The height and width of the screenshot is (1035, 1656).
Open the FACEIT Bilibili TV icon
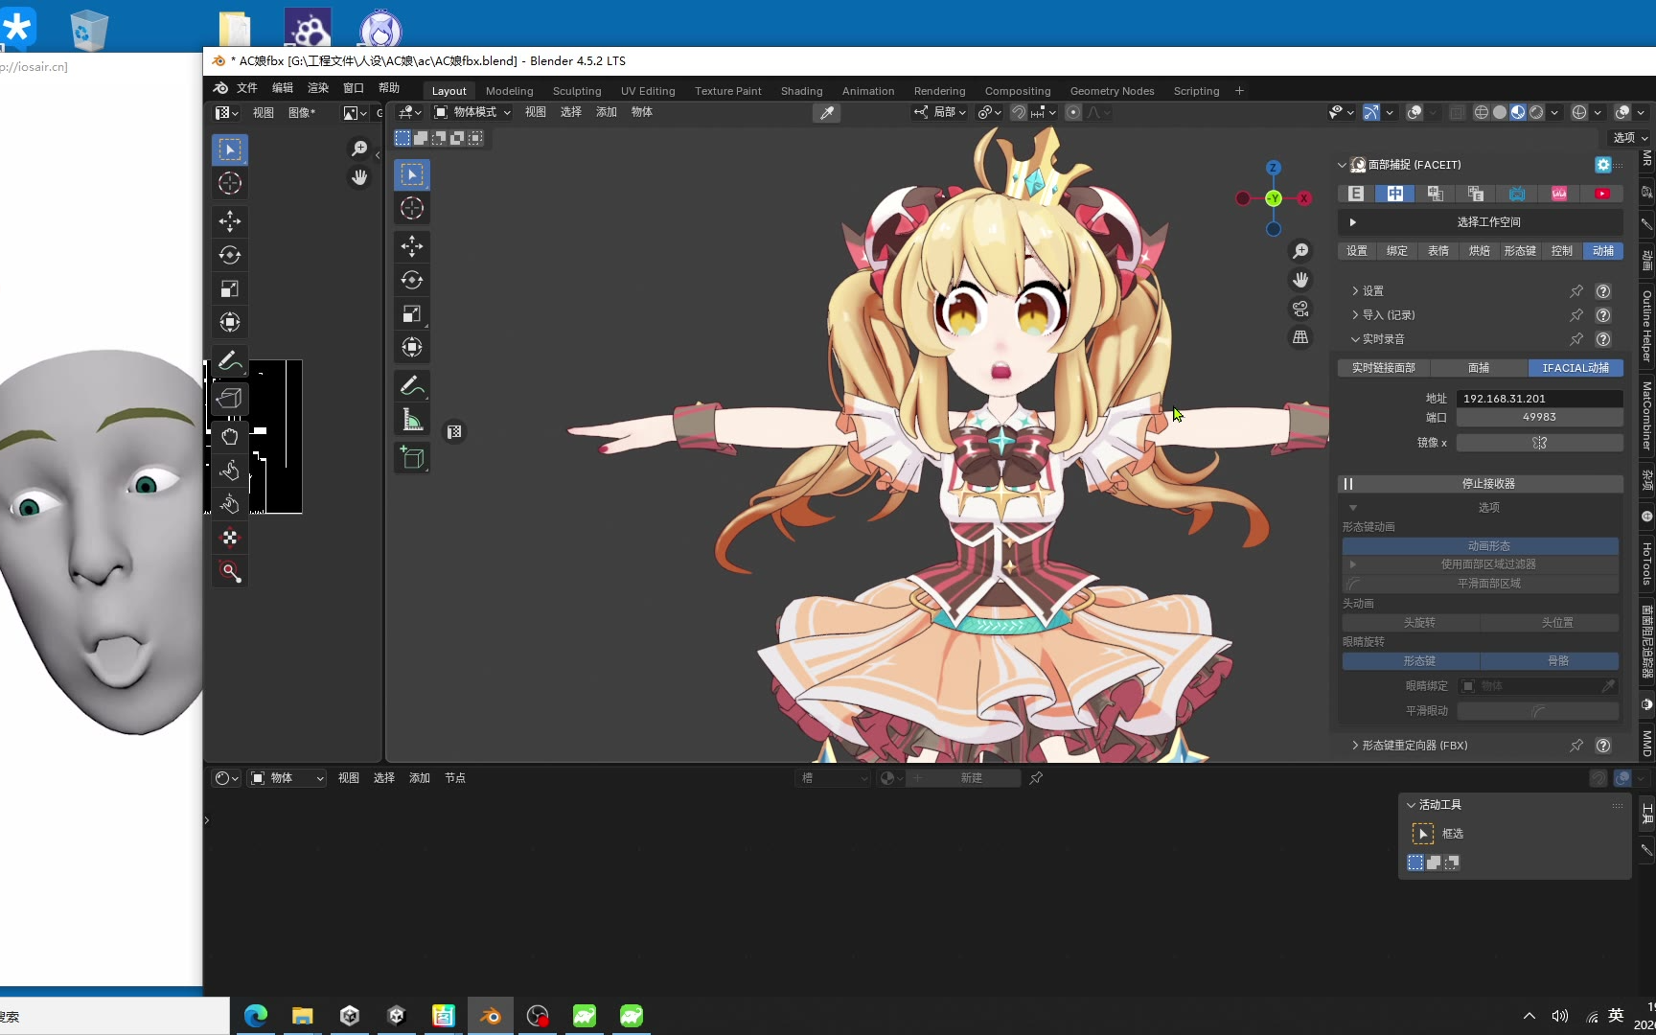[x=1517, y=194]
